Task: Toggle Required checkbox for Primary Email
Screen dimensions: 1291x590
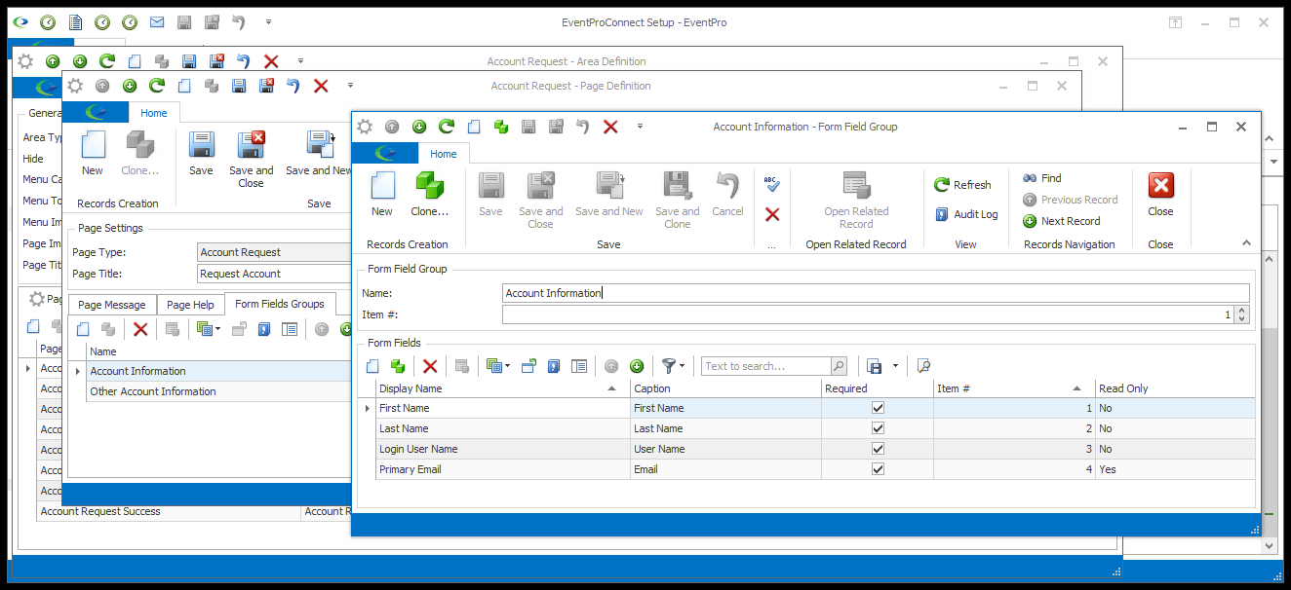Action: 878,469
